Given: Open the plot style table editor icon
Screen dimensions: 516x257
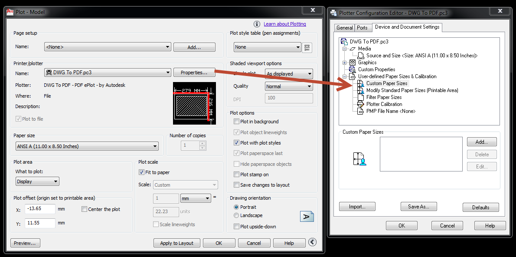Looking at the screenshot, I should [x=307, y=47].
